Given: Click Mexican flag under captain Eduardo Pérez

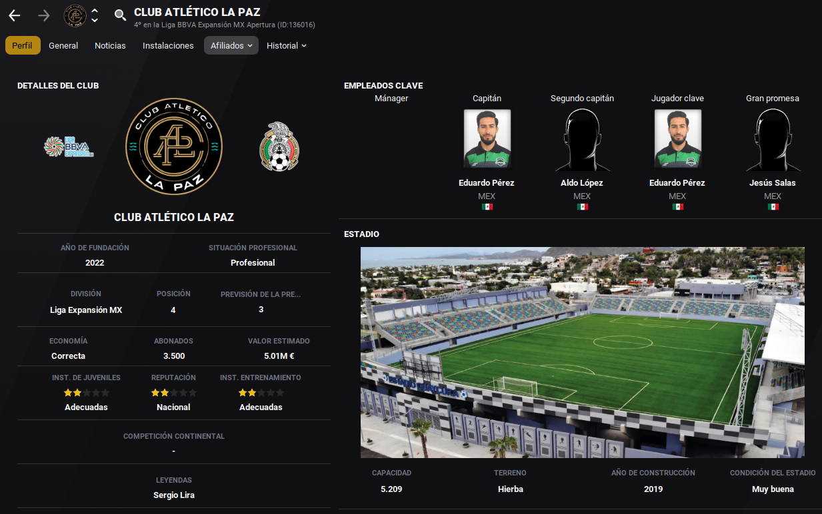Looking at the screenshot, I should click(x=487, y=207).
